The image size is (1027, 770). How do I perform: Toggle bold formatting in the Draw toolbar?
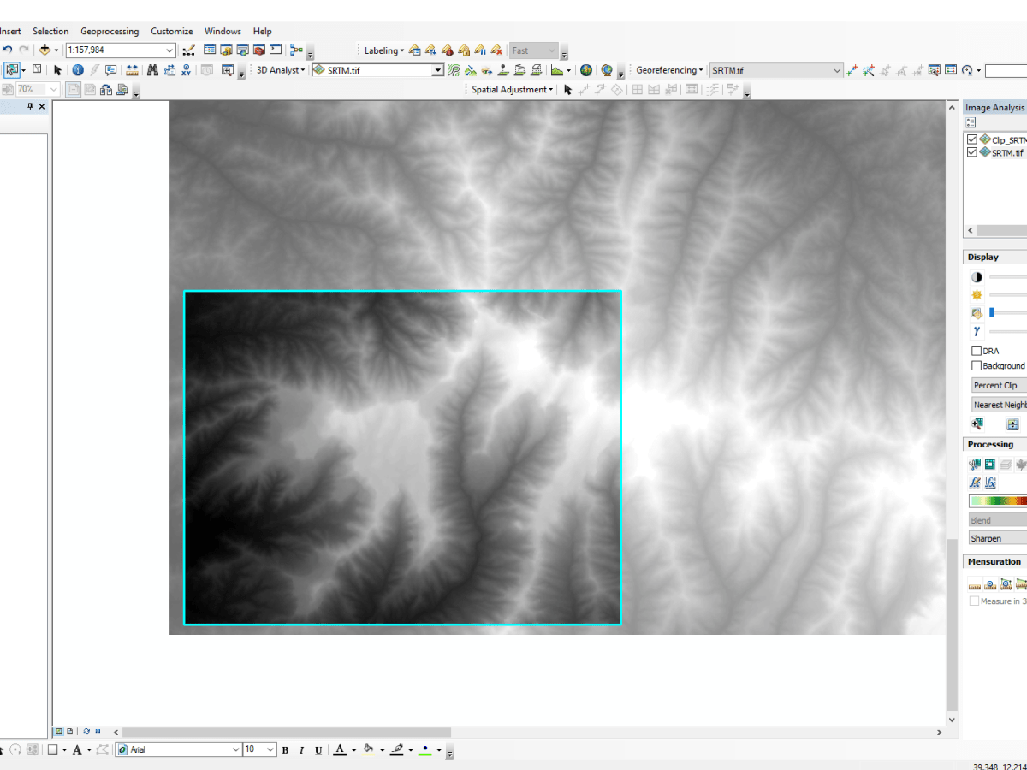(x=284, y=749)
